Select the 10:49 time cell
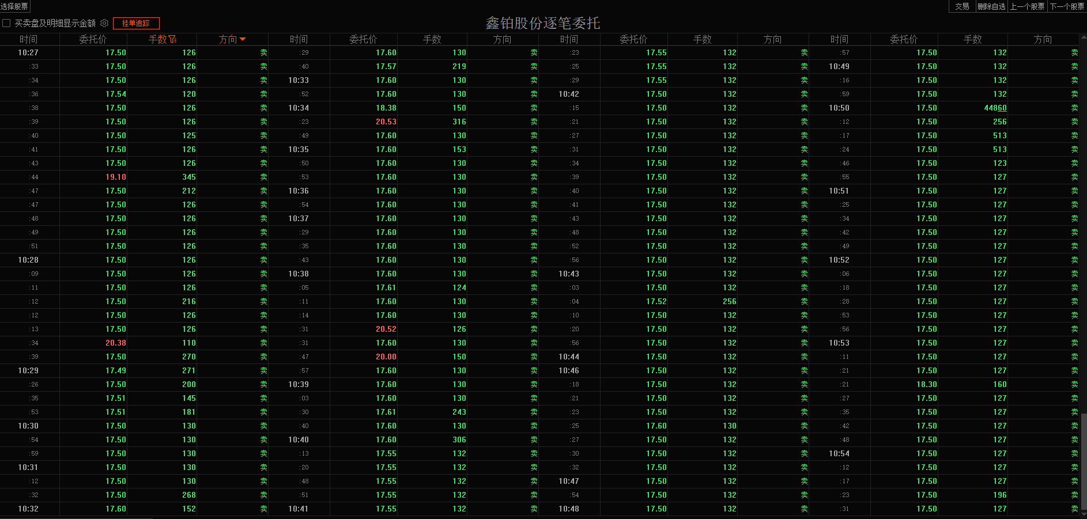 coord(839,66)
